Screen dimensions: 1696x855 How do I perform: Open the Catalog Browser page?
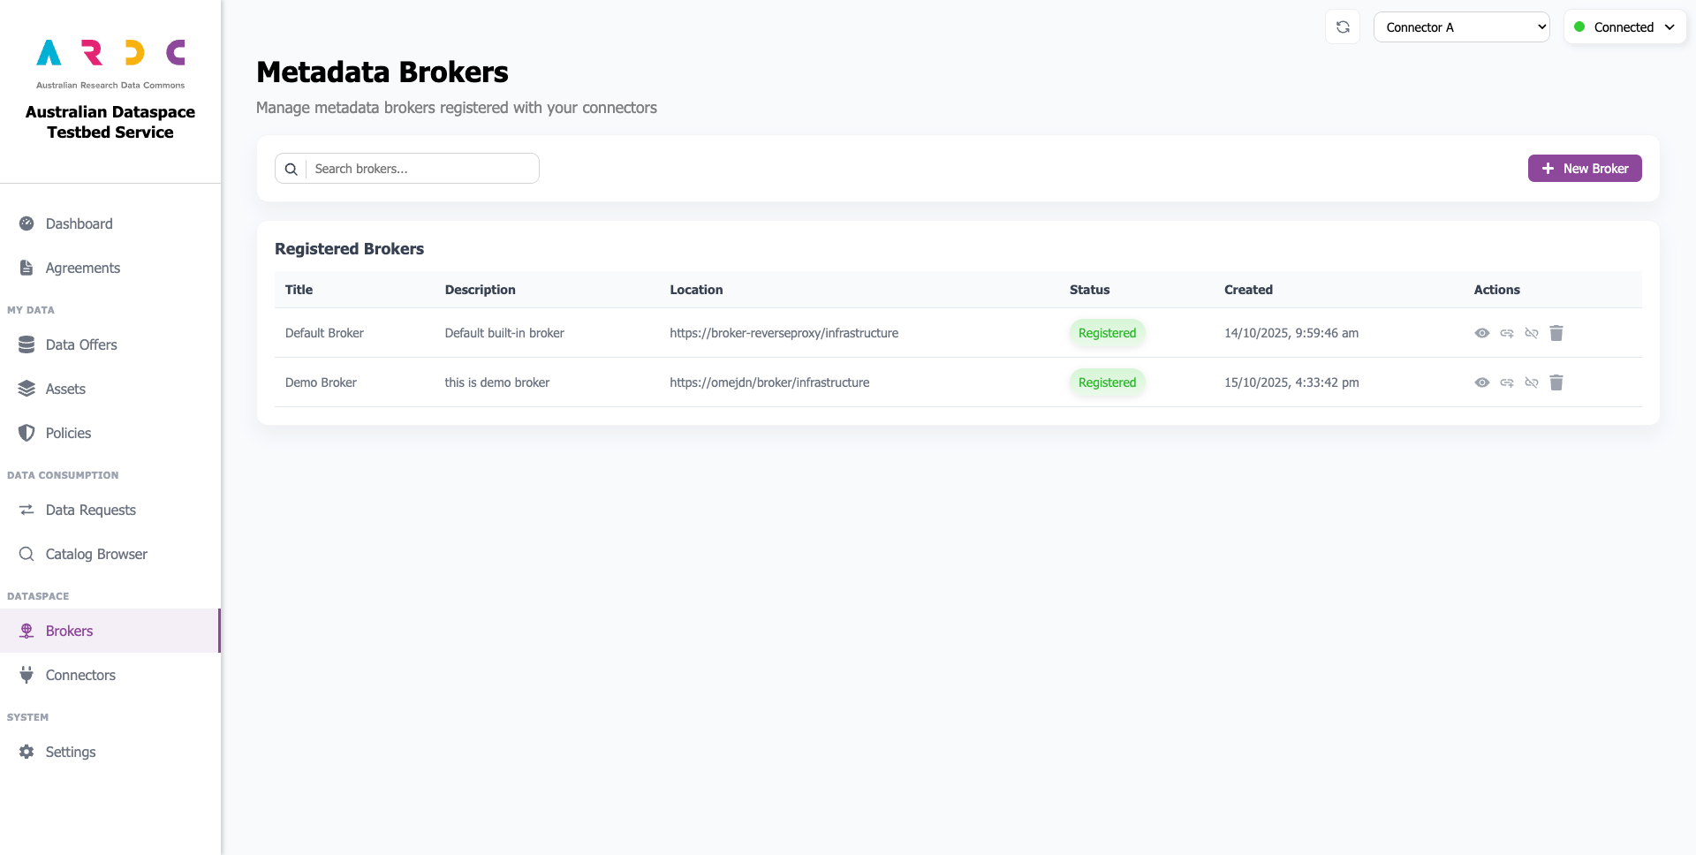tap(110, 554)
